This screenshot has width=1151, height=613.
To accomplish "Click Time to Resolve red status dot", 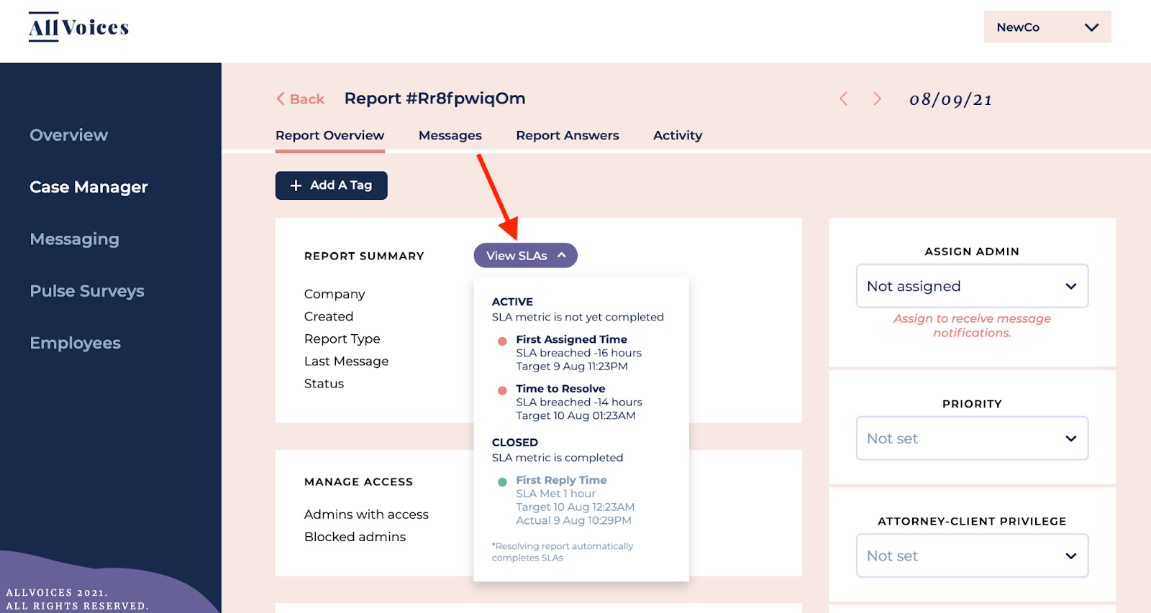I will (x=502, y=390).
